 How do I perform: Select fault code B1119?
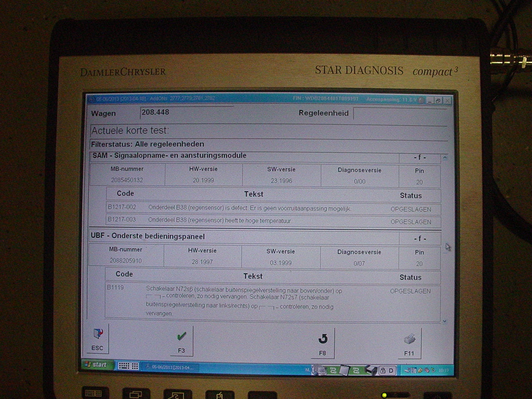click(115, 288)
